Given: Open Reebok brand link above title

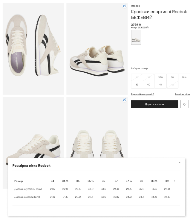Looking at the screenshot, I should (x=135, y=6).
